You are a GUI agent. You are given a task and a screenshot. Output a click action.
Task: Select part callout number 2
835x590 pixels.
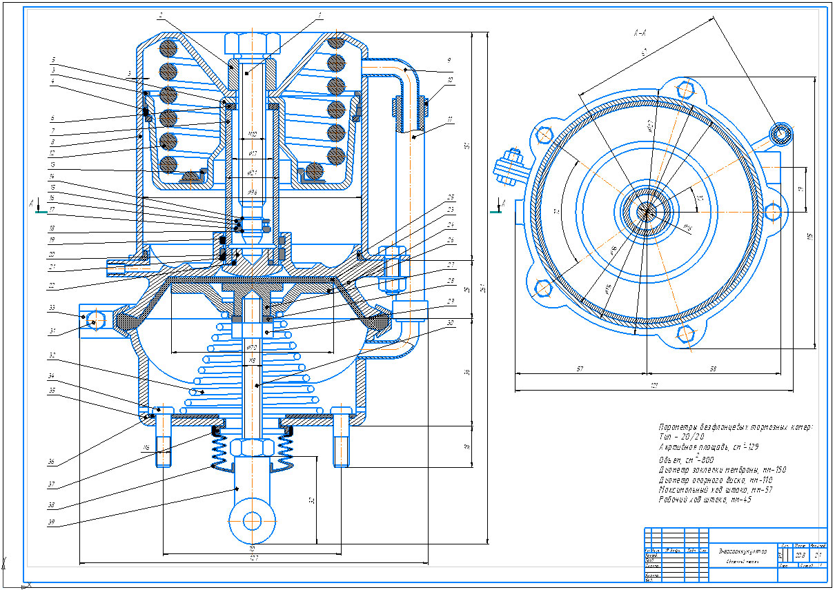click(161, 14)
